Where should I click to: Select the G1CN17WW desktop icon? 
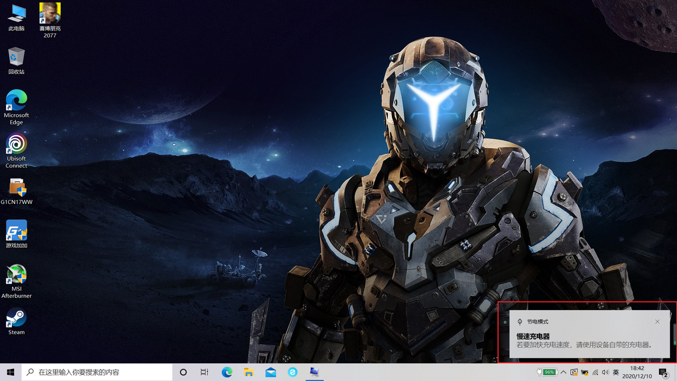tap(16, 191)
